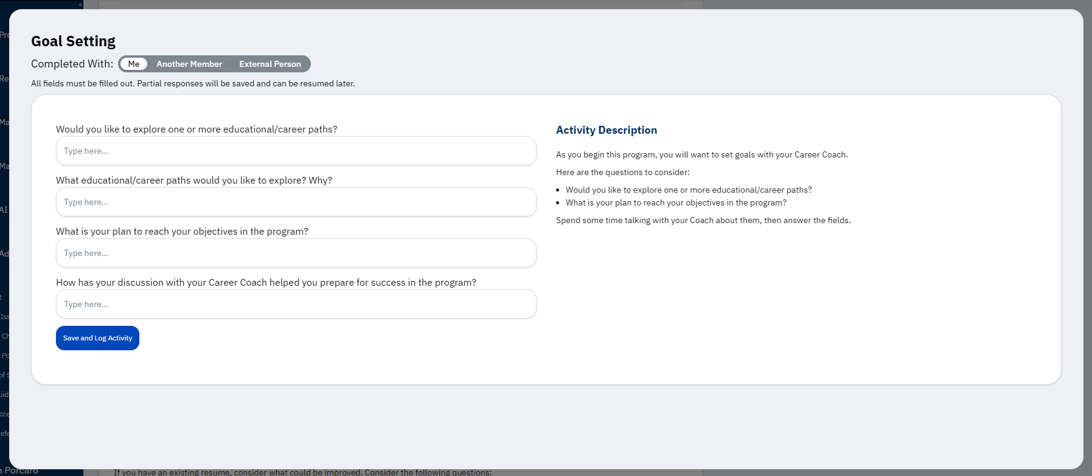Click the "What educational/career paths" question label
Image resolution: width=1092 pixels, height=476 pixels.
coord(194,181)
